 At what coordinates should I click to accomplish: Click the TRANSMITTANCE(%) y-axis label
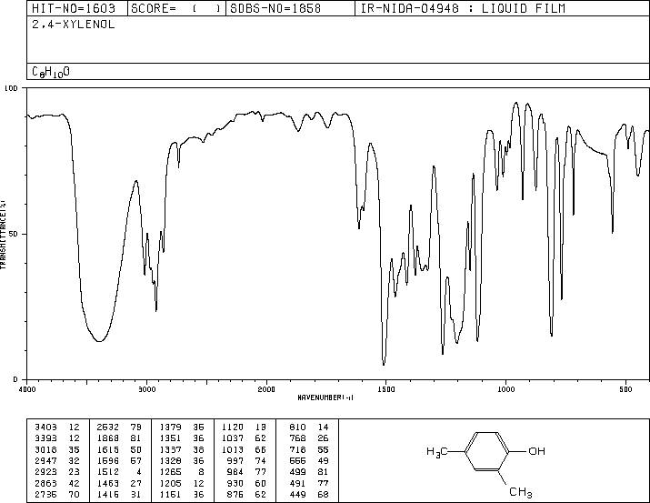3,235
